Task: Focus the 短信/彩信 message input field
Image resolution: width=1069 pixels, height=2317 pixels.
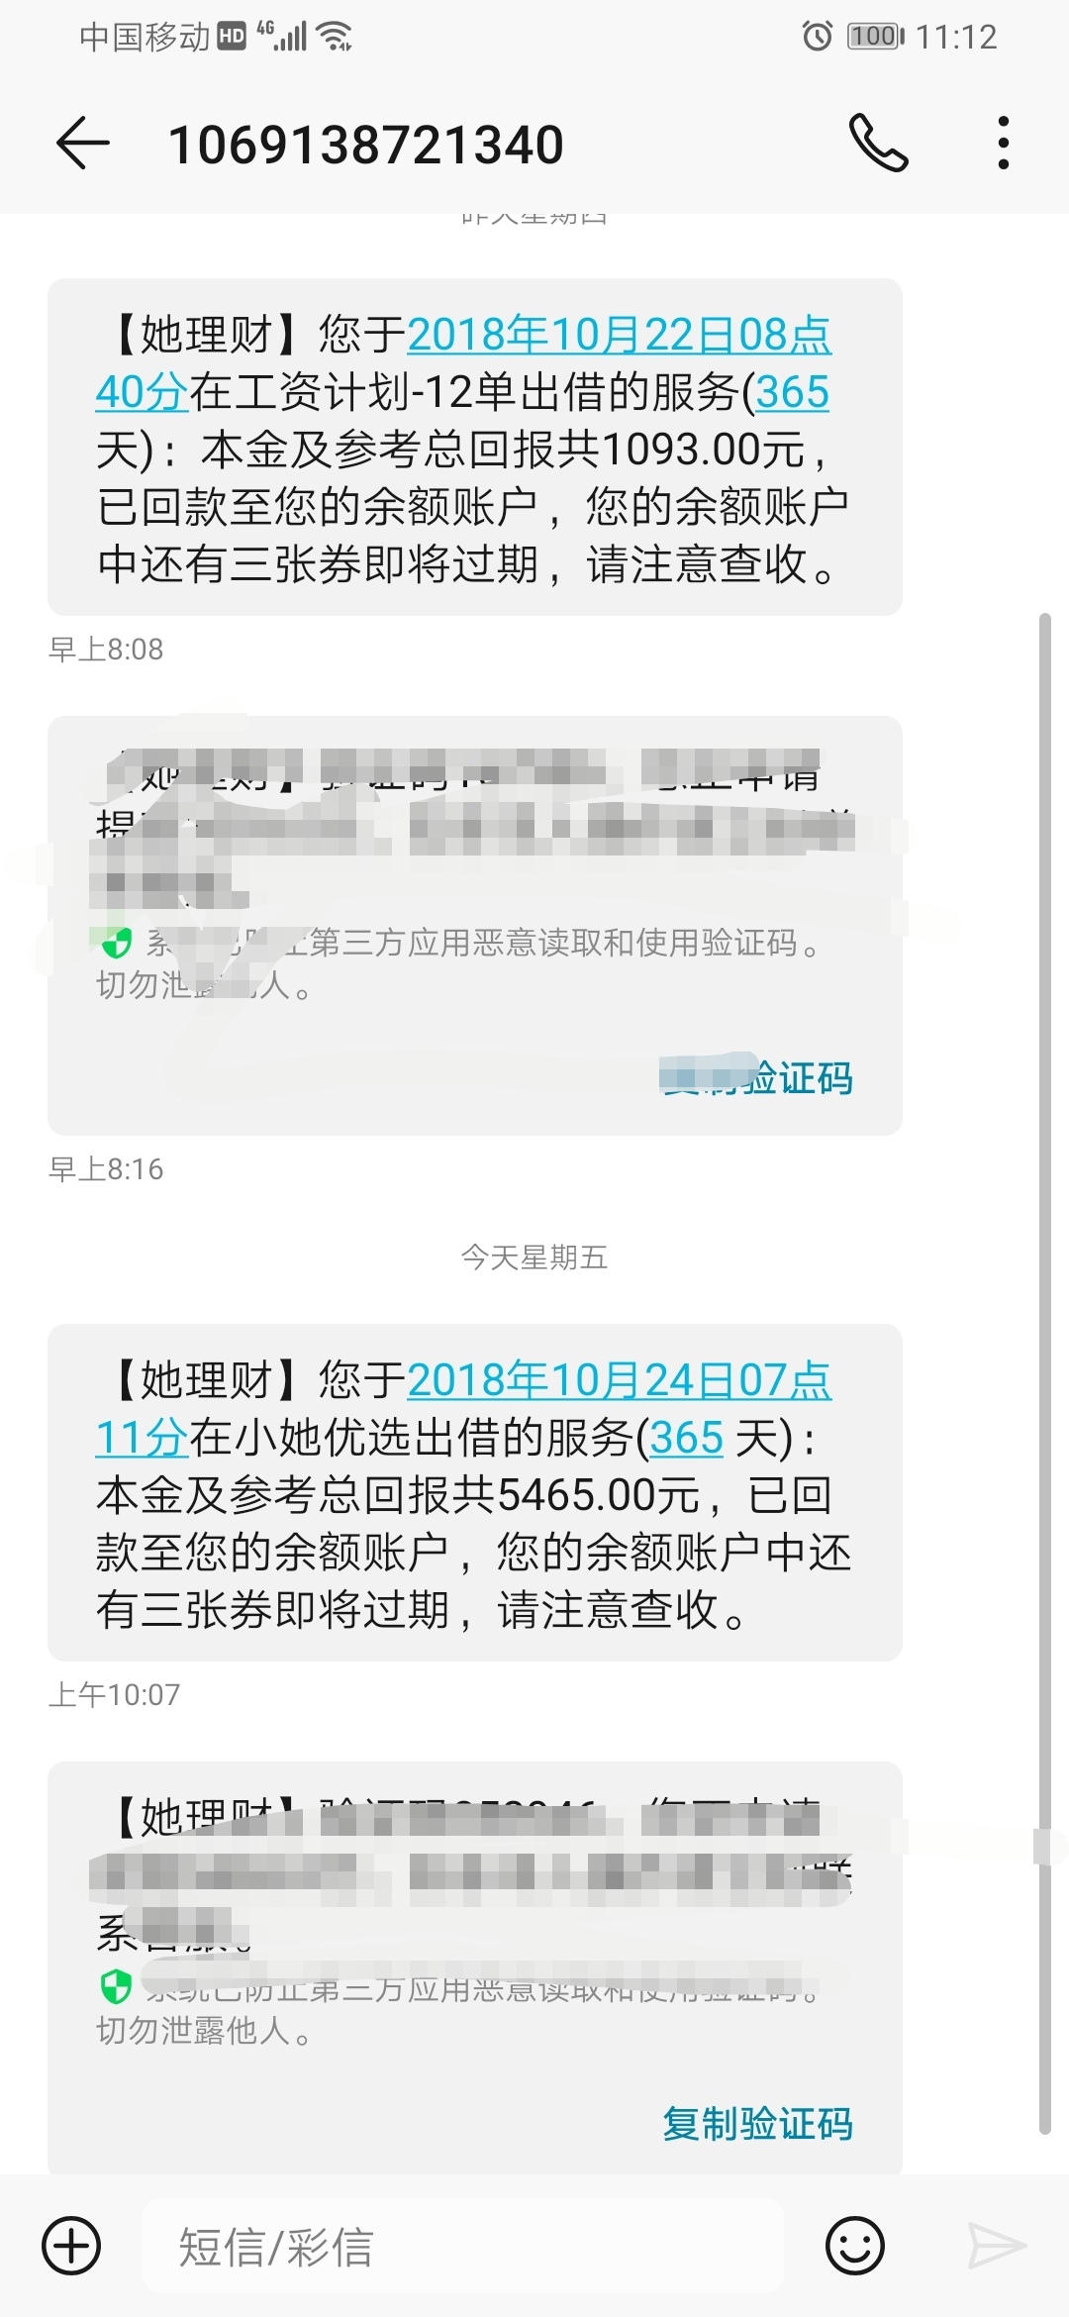Action: click(x=463, y=2246)
